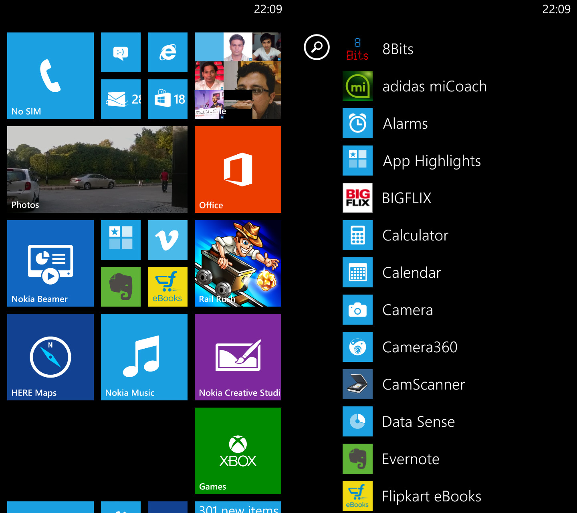Tap the BIGFLIX text label

407,198
